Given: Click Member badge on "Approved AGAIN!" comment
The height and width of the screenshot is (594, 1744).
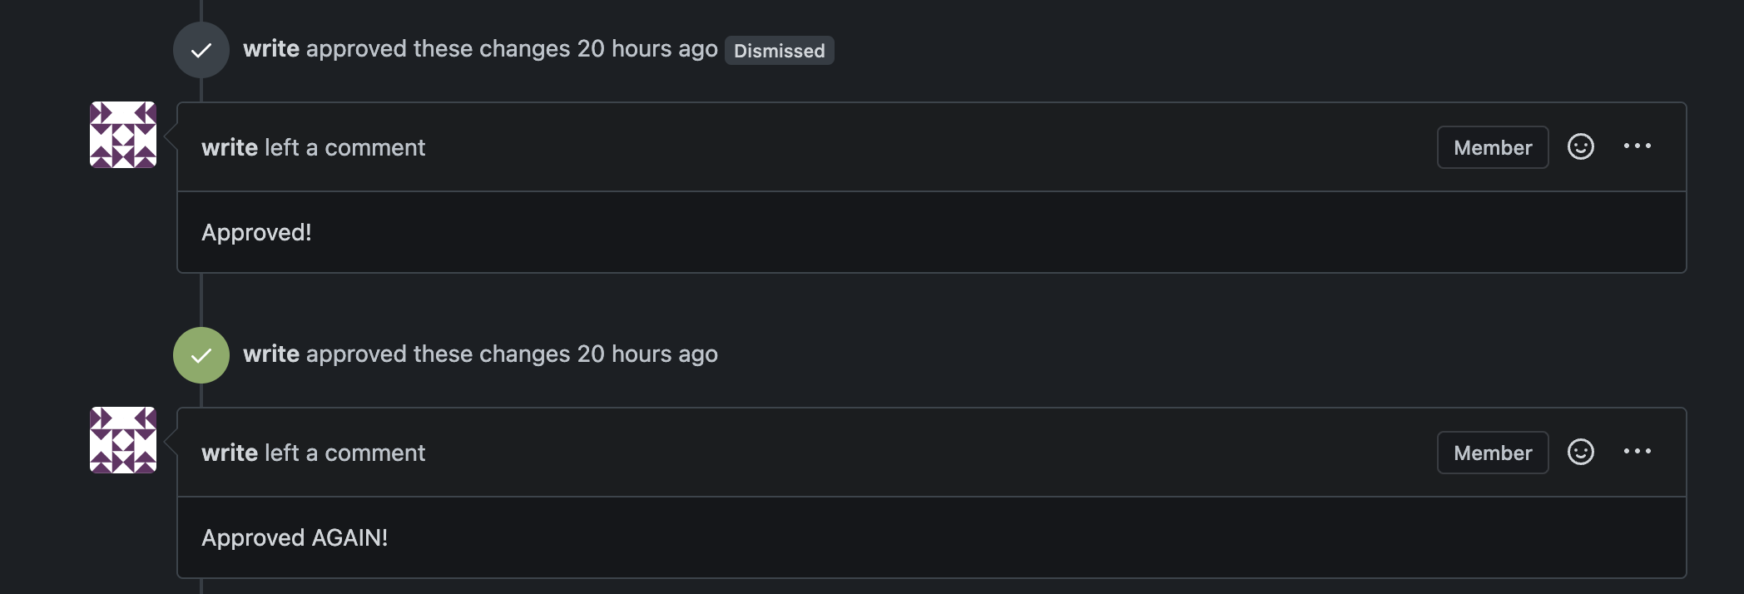Looking at the screenshot, I should tap(1492, 453).
